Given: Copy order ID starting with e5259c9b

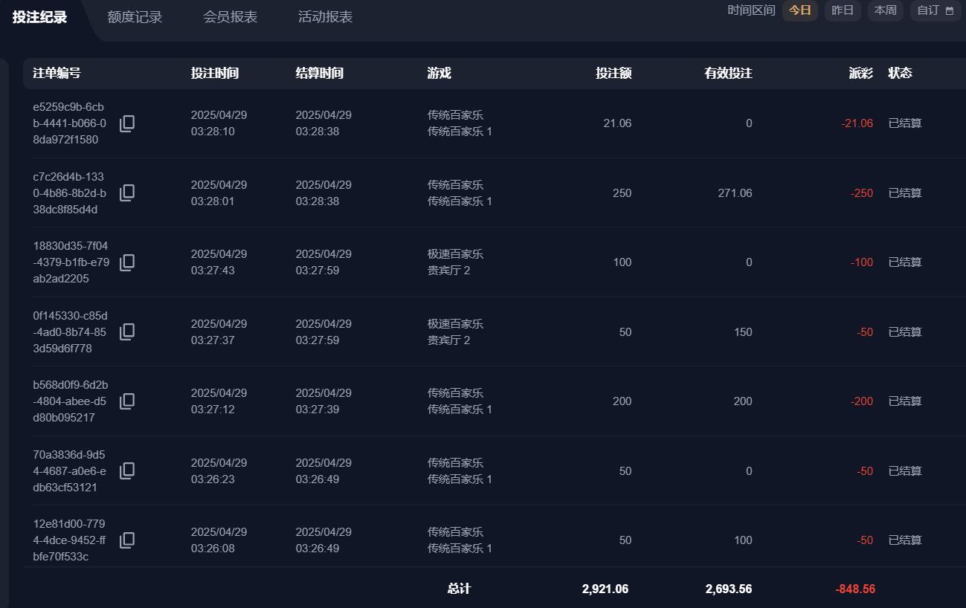Looking at the screenshot, I should 127,123.
